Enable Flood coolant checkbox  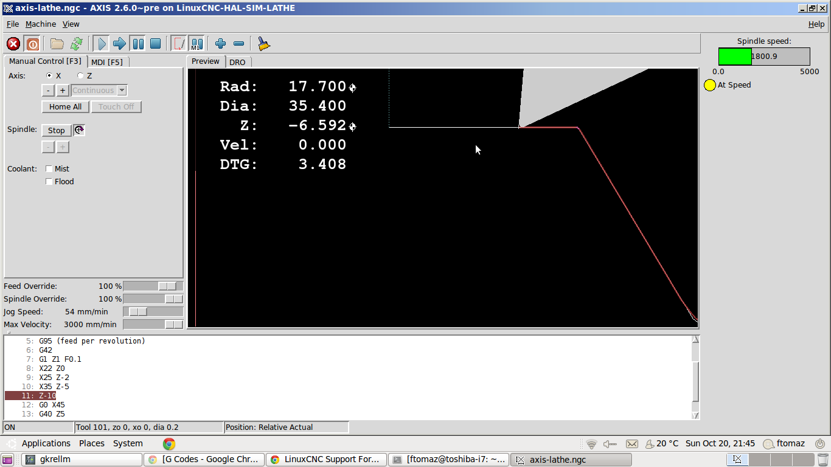(x=49, y=182)
